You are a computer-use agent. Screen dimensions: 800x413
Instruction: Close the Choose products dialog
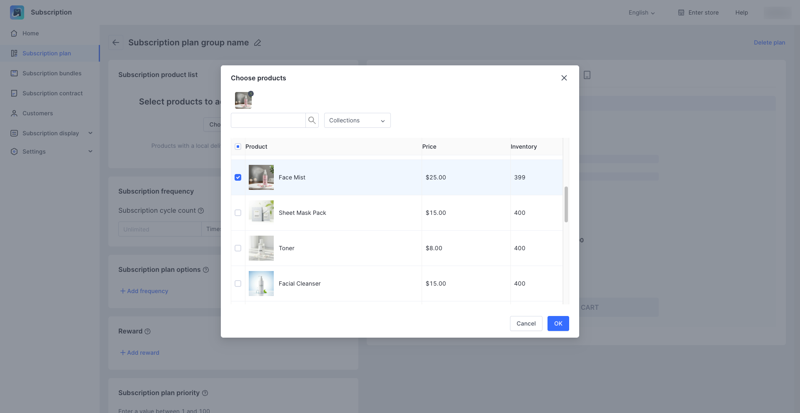click(564, 78)
